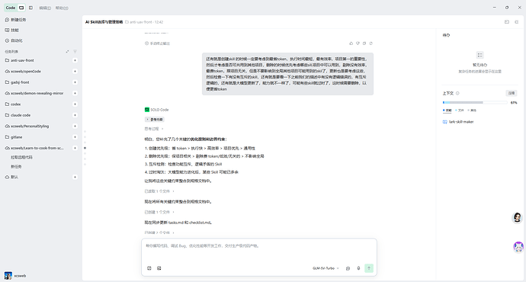Image resolution: width=526 pixels, height=282 pixels.
Task: Add a task to claude code
Action: (75, 115)
